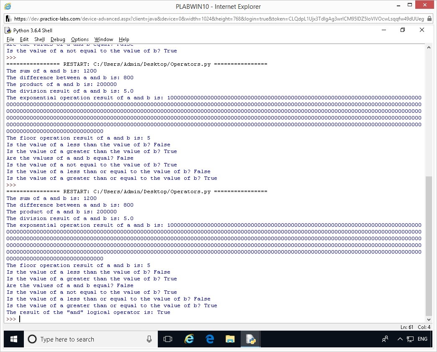Open the Window menu in Python Shell
This screenshot has height=352, width=437.
pos(103,39)
